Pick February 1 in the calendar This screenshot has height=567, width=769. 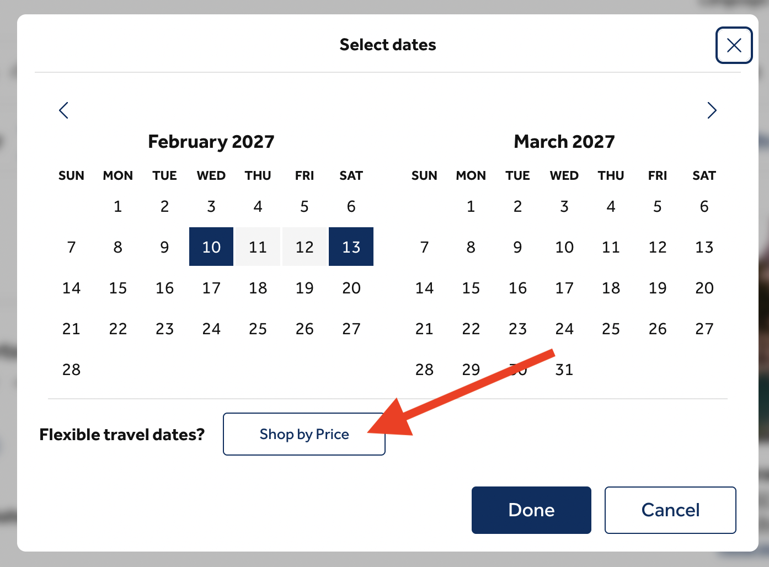[118, 206]
